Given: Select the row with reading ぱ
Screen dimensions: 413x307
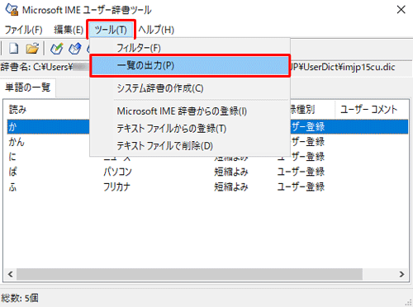Looking at the screenshot, I should [x=207, y=172].
